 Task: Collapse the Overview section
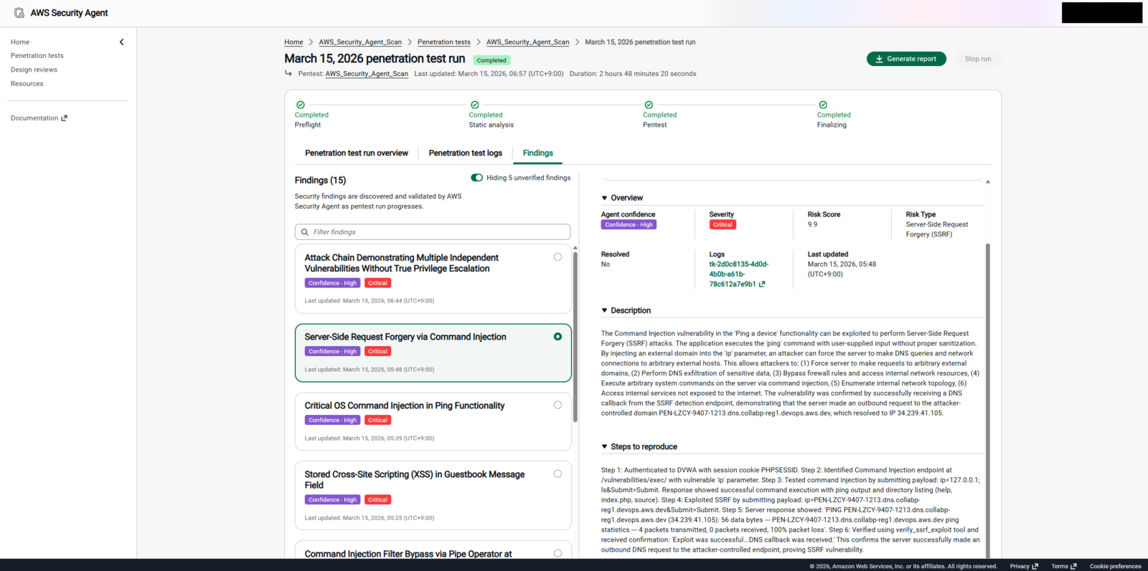(604, 198)
